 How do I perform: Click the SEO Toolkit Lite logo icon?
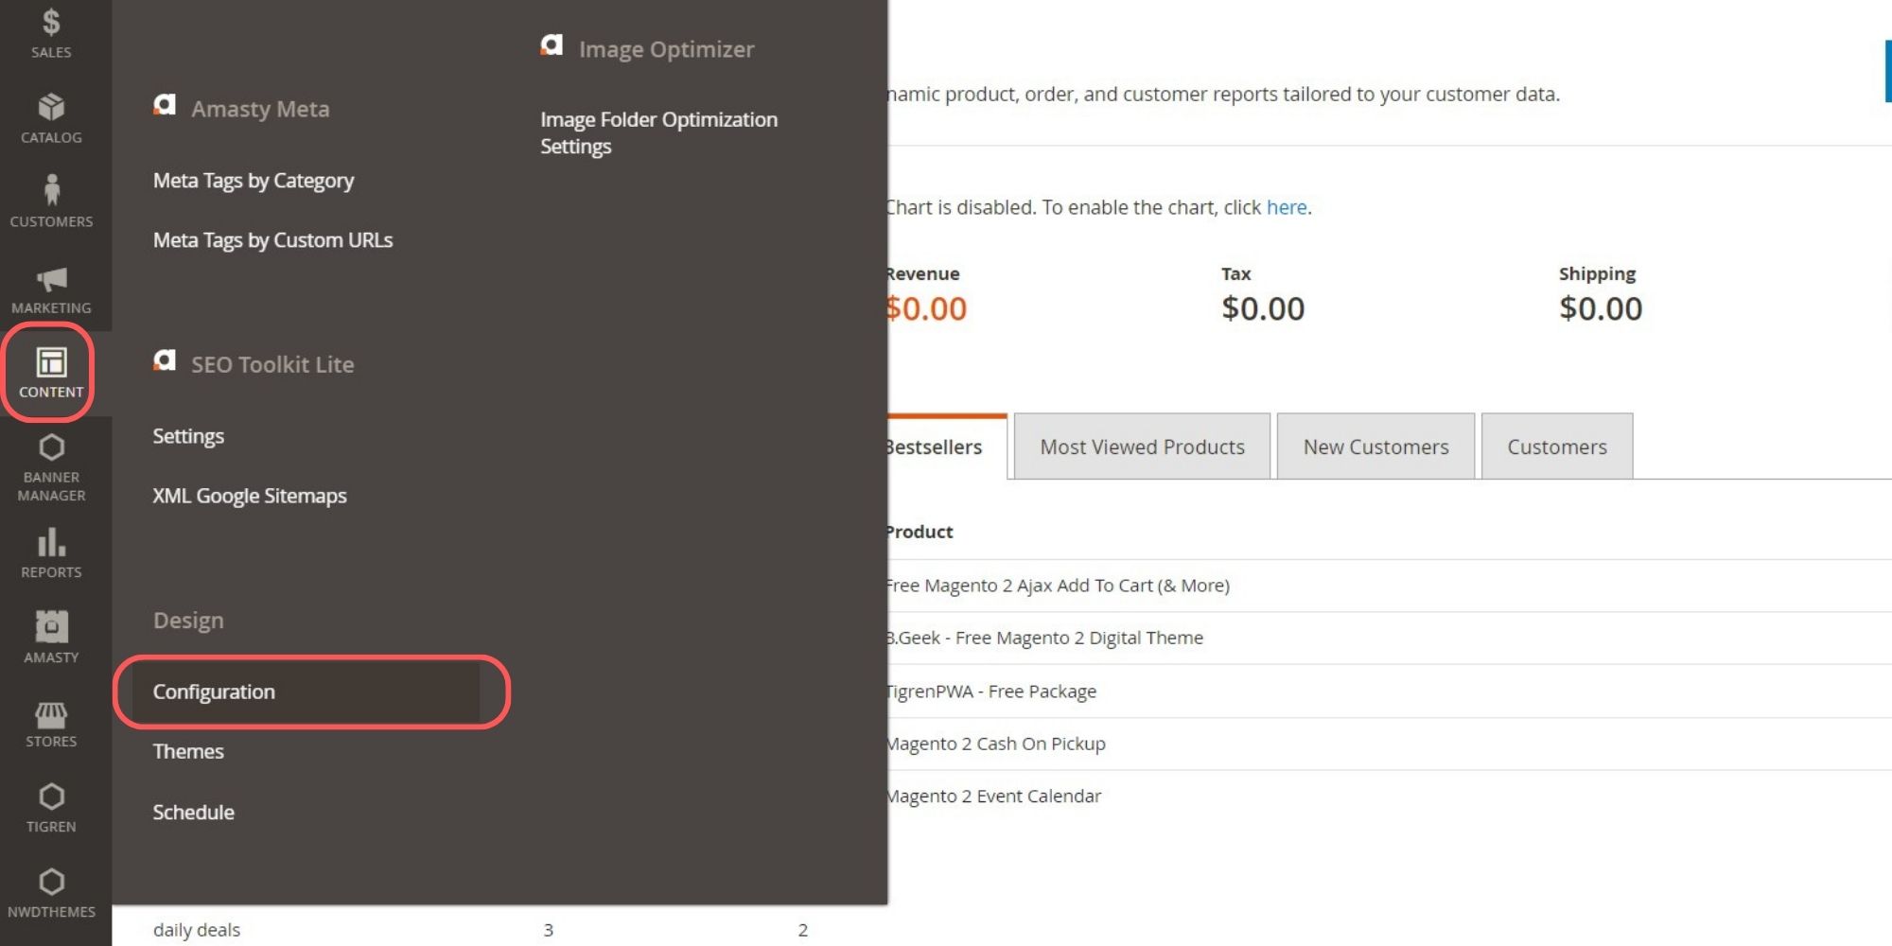pyautogui.click(x=165, y=360)
